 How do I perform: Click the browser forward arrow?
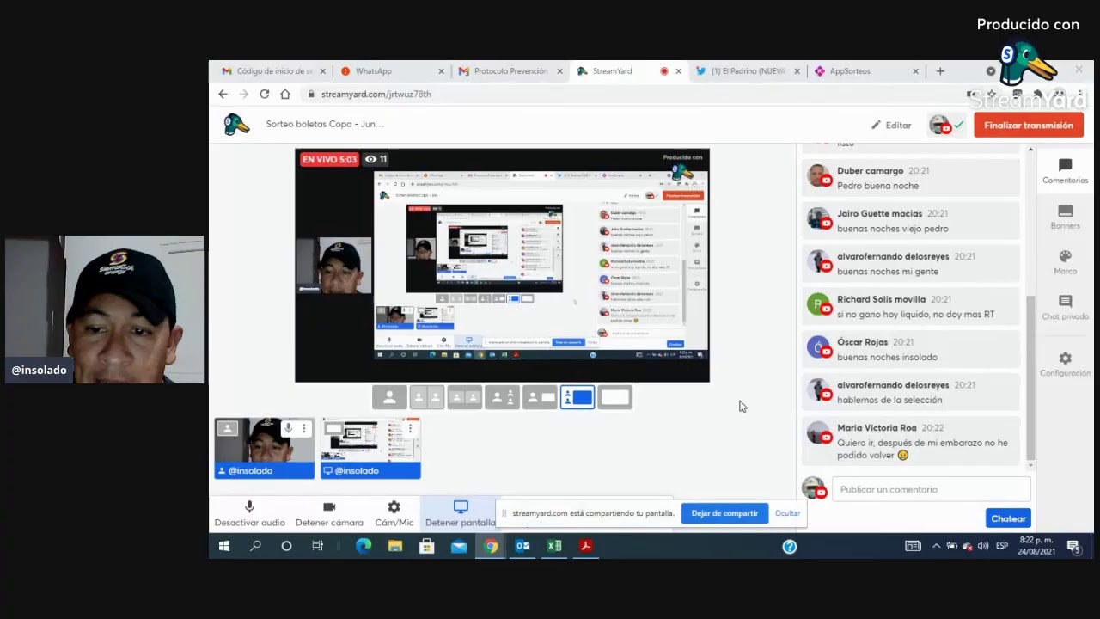[244, 95]
